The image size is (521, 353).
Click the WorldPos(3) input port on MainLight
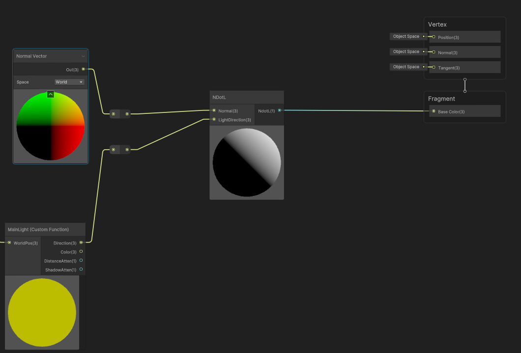coord(9,243)
